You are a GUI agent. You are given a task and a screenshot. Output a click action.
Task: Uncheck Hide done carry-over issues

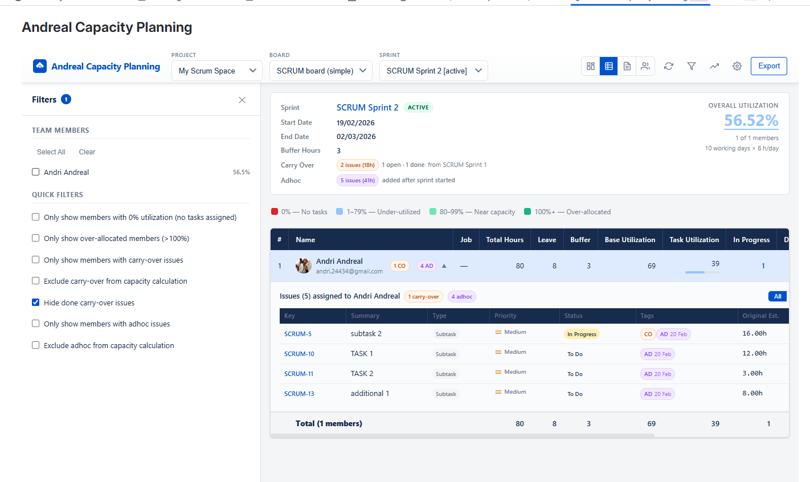(x=35, y=303)
